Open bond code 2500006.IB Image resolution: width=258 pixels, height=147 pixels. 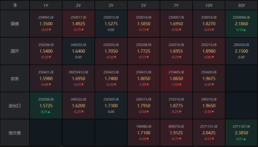[x=241, y=17]
